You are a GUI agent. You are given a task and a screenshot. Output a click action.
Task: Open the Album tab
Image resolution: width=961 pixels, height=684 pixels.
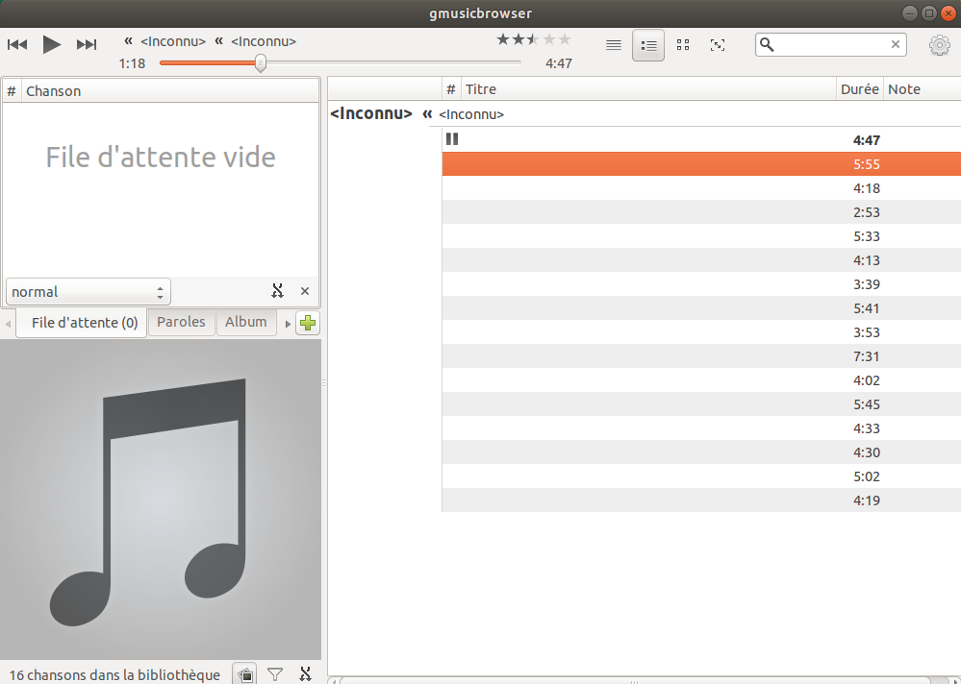(245, 322)
